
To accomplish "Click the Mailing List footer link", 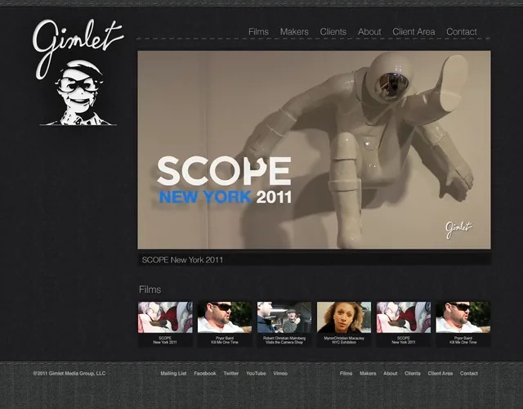I will pos(173,373).
